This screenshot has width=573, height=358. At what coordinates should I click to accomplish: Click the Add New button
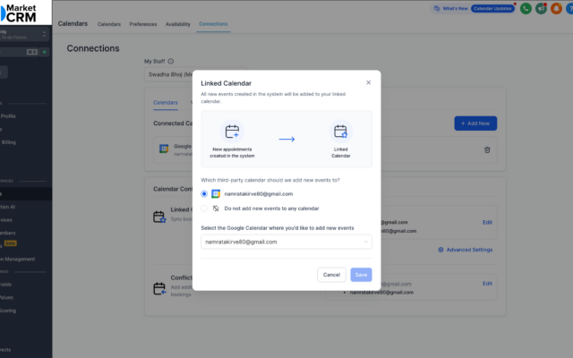tap(475, 124)
